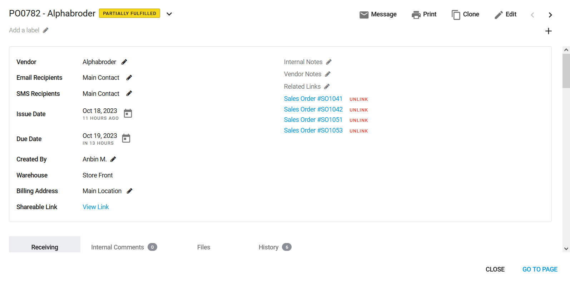The image size is (570, 284).
Task: Click the pencil icon next to Vendor Alphabroder
Action: (x=124, y=62)
